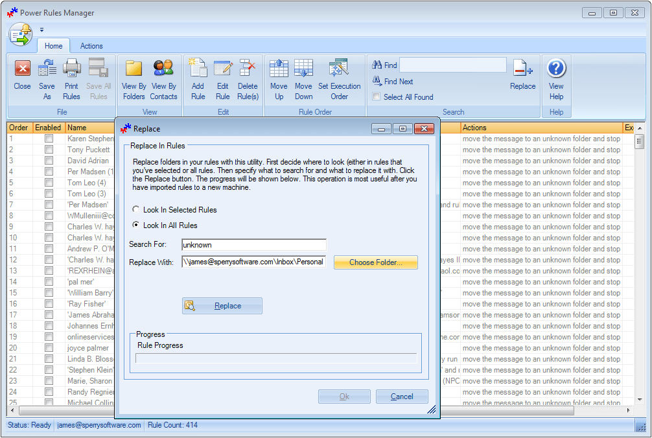652x438 pixels.
Task: Switch to the Actions tab
Action: (x=91, y=46)
